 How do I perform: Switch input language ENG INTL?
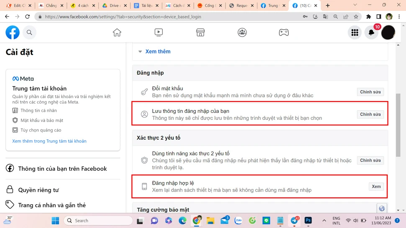[x=337, y=220]
